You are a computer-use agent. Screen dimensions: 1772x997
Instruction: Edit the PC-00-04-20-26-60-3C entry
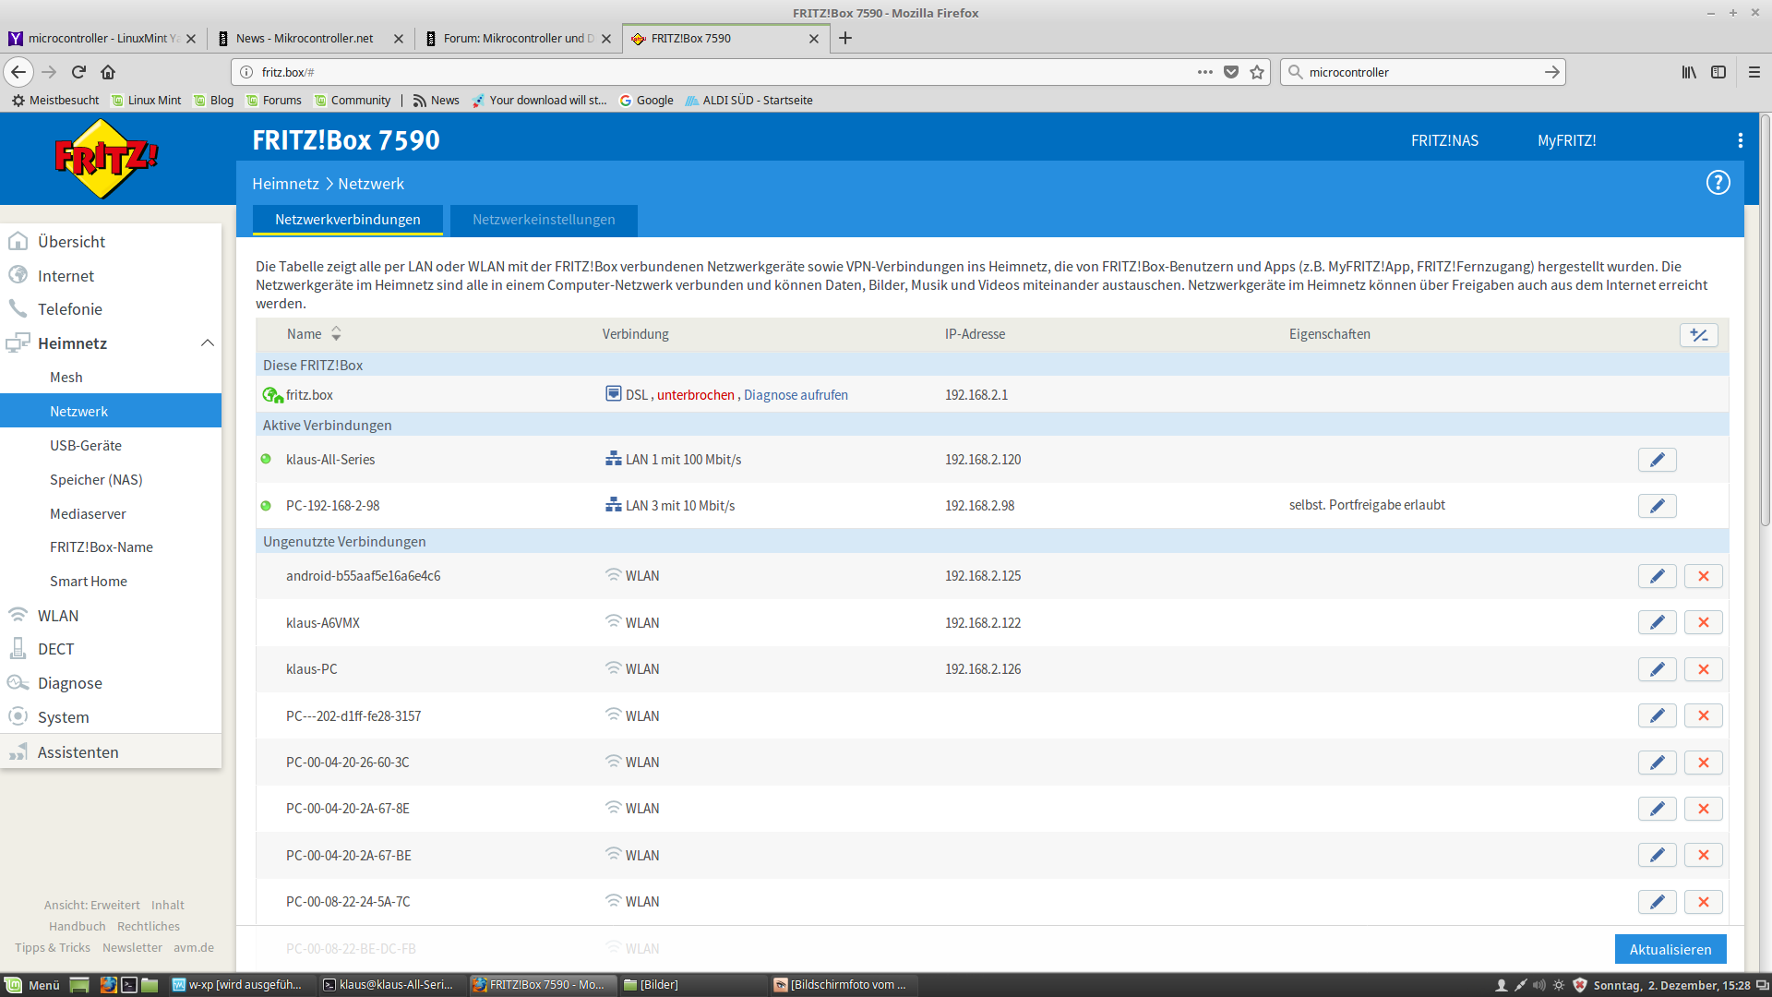(1657, 763)
